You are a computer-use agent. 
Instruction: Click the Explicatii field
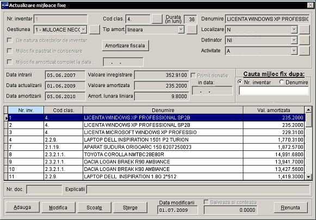coord(198,190)
